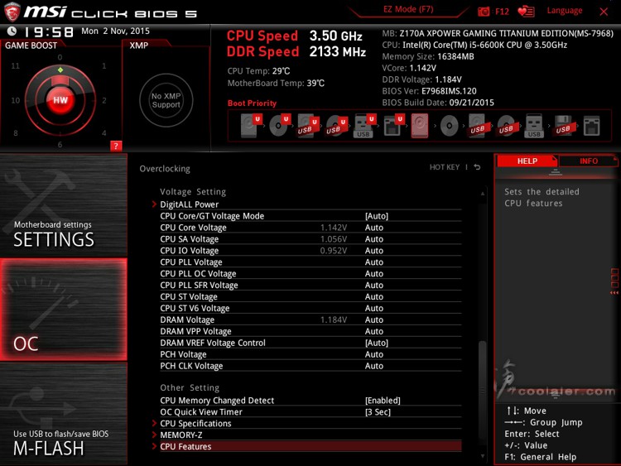Select the CPU PLL OC Voltage row

coord(310,274)
